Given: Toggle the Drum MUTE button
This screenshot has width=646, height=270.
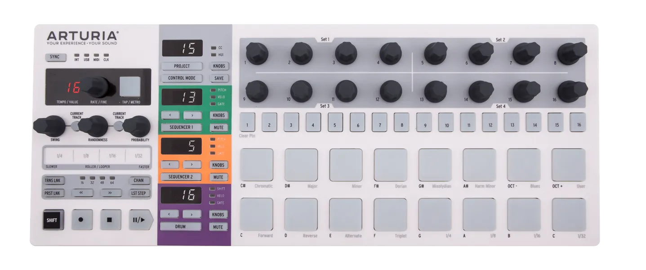Looking at the screenshot, I should click(x=218, y=227).
